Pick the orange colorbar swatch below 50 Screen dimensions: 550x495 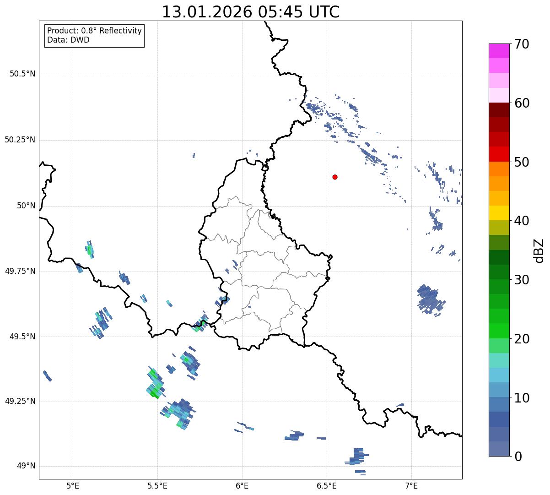[499, 169]
